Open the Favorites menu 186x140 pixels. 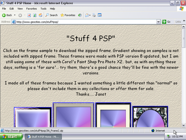tap(32, 9)
